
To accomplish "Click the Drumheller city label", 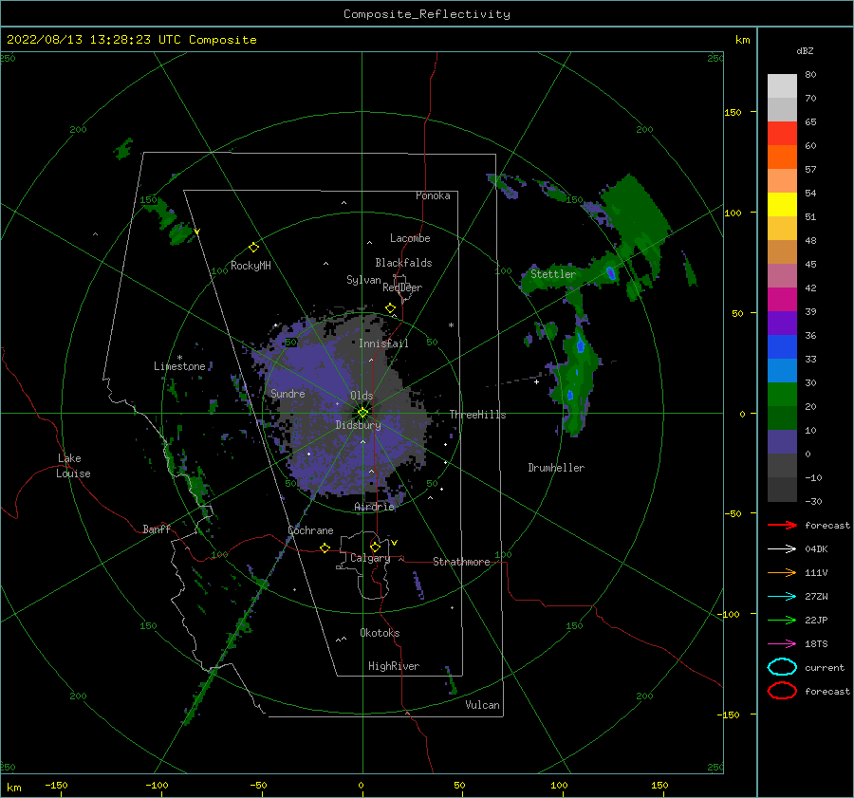I will tap(556, 468).
